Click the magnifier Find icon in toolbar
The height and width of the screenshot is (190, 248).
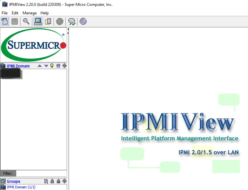point(26,22)
